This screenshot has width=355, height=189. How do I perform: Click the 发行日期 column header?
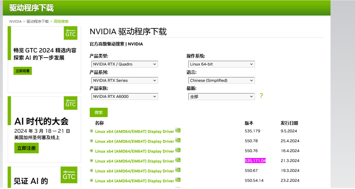[289, 123]
